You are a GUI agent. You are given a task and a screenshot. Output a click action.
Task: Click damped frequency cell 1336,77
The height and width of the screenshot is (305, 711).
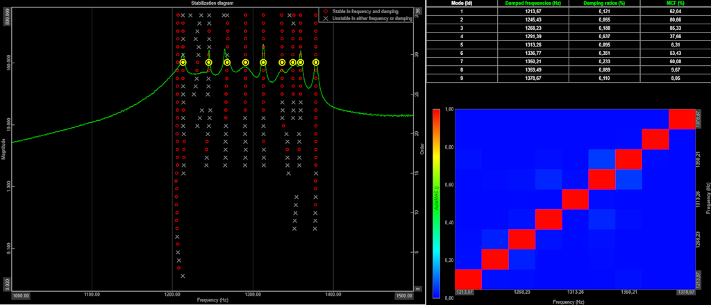tap(533, 53)
